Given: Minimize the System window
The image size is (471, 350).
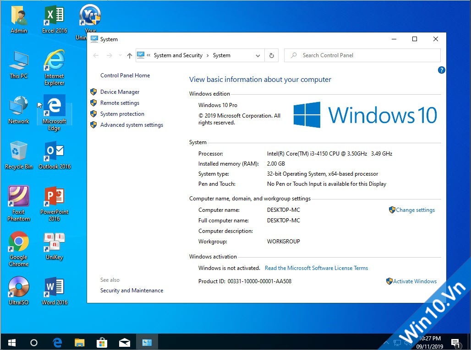Looking at the screenshot, I should [394, 39].
